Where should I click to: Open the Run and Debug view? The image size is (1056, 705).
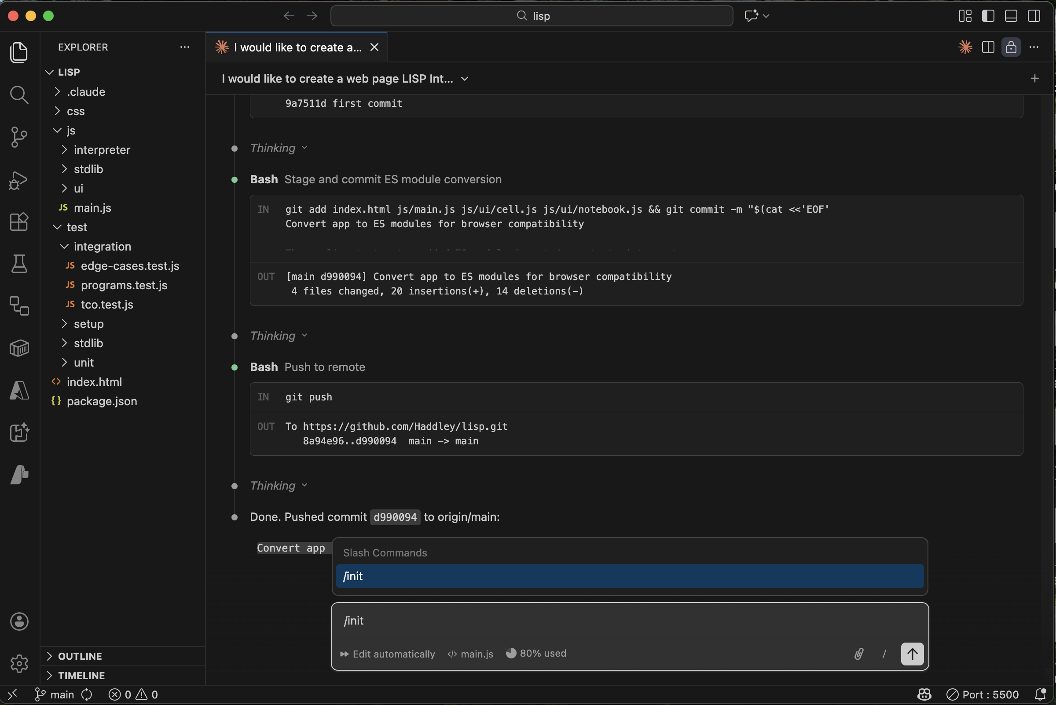(x=19, y=180)
